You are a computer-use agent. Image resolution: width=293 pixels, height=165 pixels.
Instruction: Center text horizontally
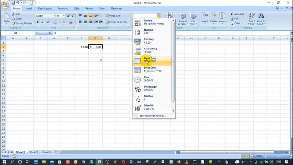[86, 22]
